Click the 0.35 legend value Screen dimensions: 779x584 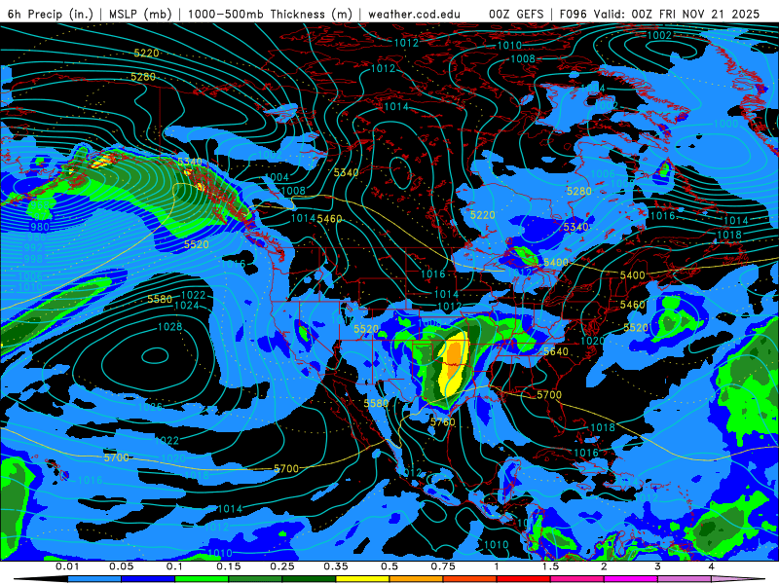pos(336,566)
